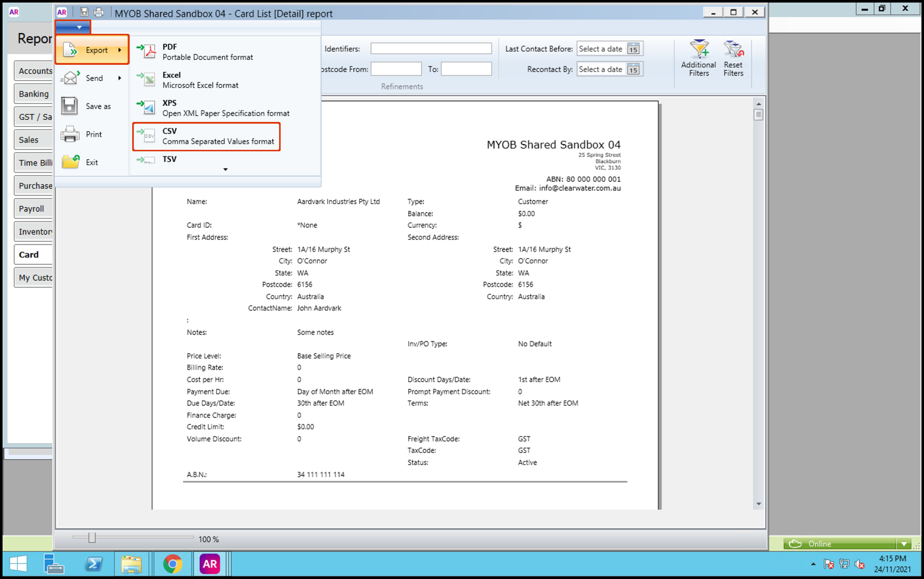
Task: Click the Reset Filters icon
Action: pos(733,50)
